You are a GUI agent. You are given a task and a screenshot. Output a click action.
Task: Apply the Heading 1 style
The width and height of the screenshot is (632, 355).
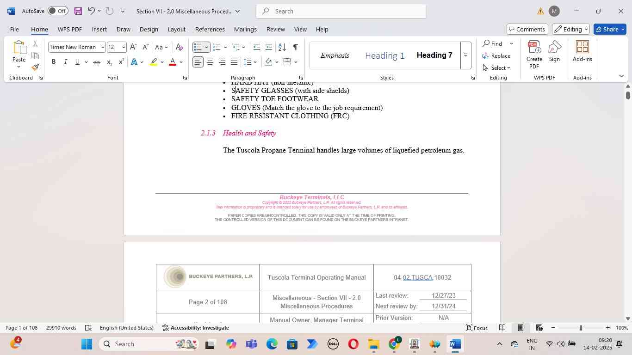point(385,55)
